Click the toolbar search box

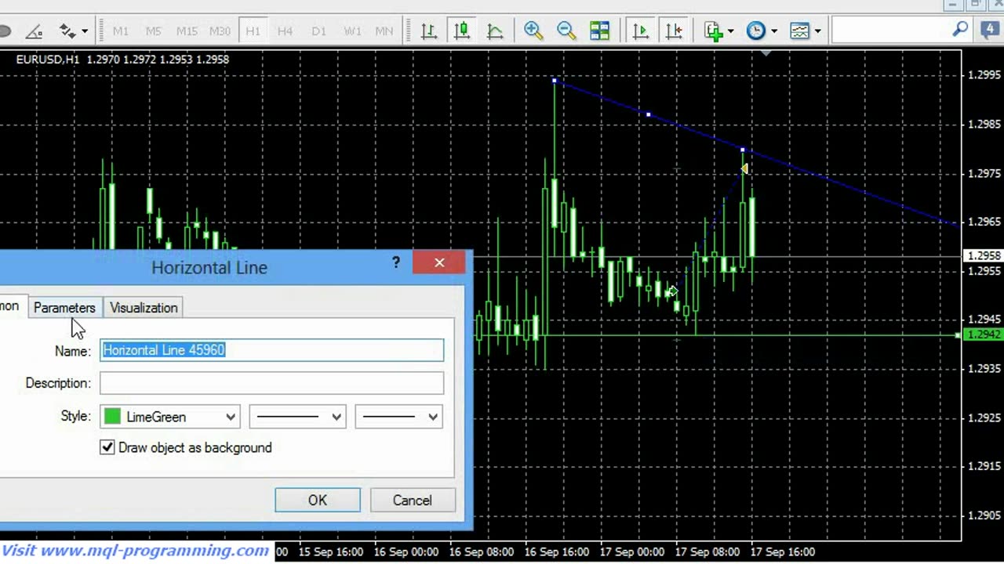pos(902,31)
